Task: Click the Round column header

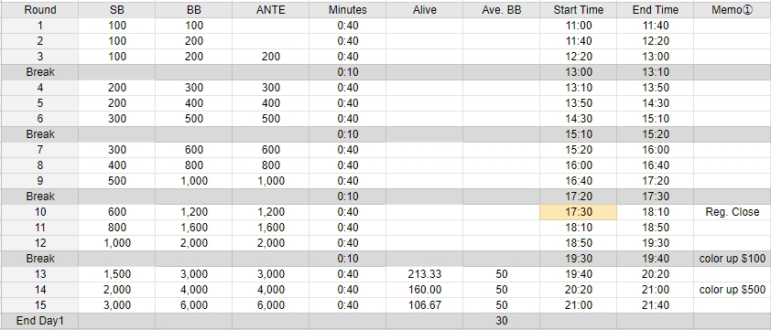Action: 39,10
